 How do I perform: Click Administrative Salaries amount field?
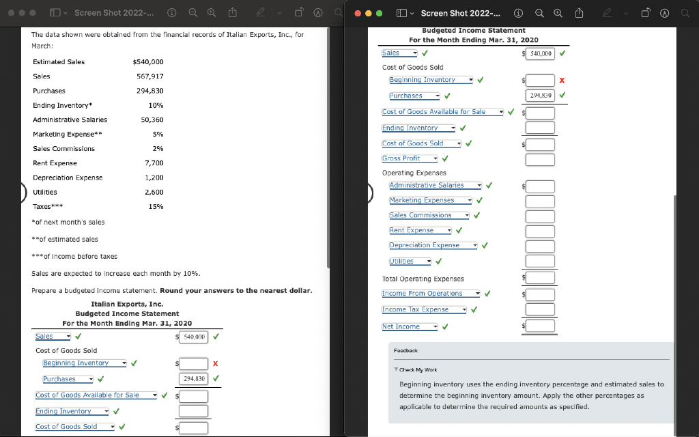point(540,186)
